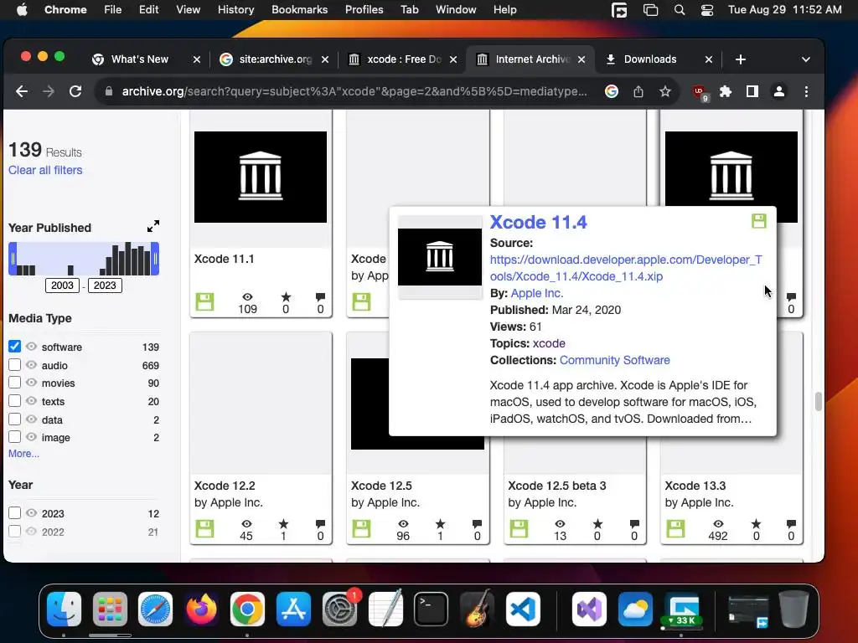Viewport: 858px width, 643px height.
Task: Click the Apple Inc. author link
Action: pos(537,293)
